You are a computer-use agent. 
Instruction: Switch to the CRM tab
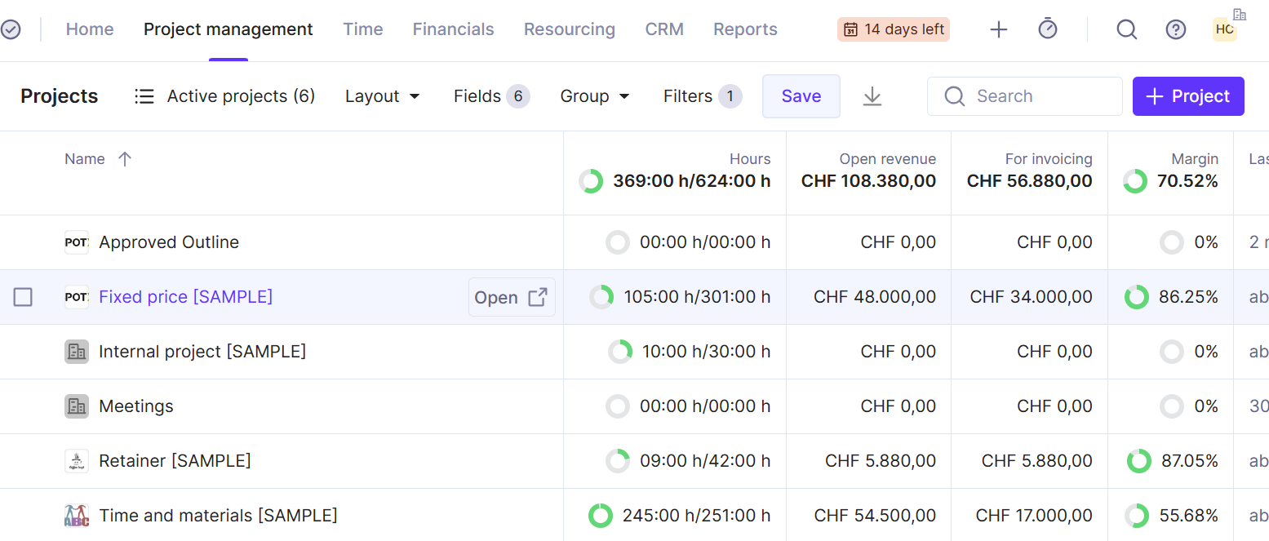point(664,29)
